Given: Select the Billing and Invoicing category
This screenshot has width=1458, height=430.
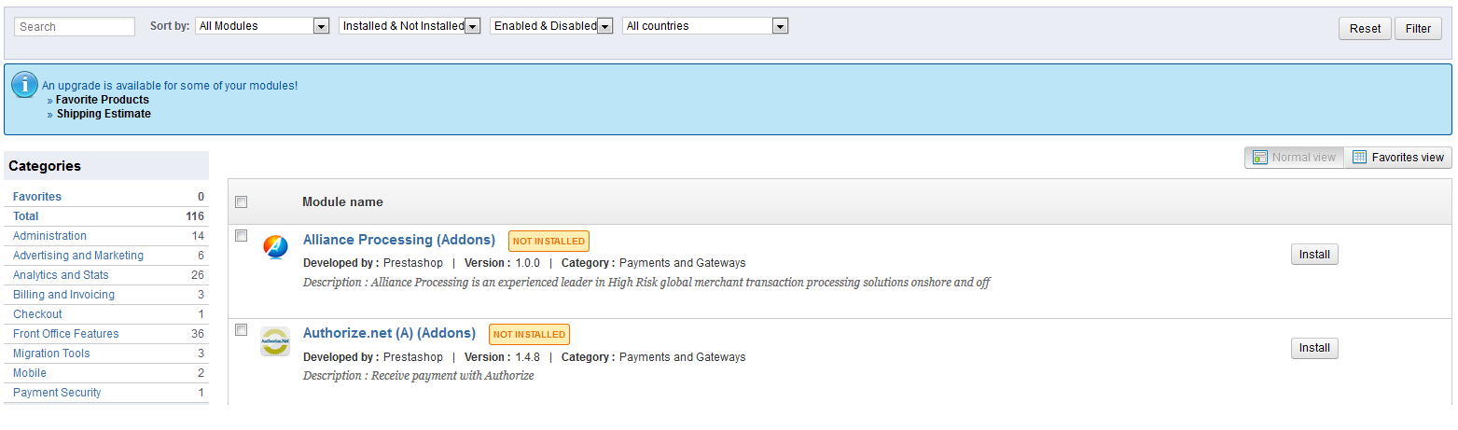Looking at the screenshot, I should pos(63,295).
